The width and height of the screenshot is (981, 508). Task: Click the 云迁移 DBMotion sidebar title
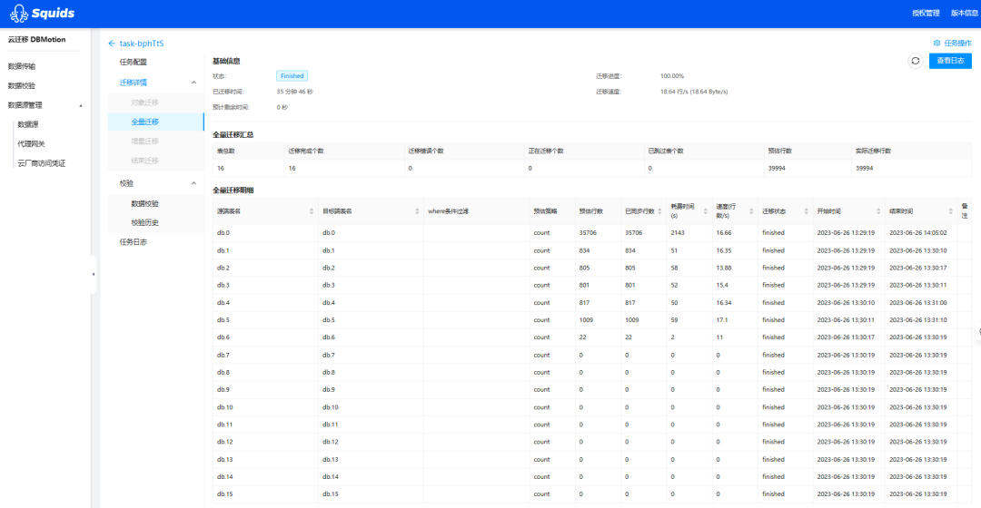(x=37, y=39)
